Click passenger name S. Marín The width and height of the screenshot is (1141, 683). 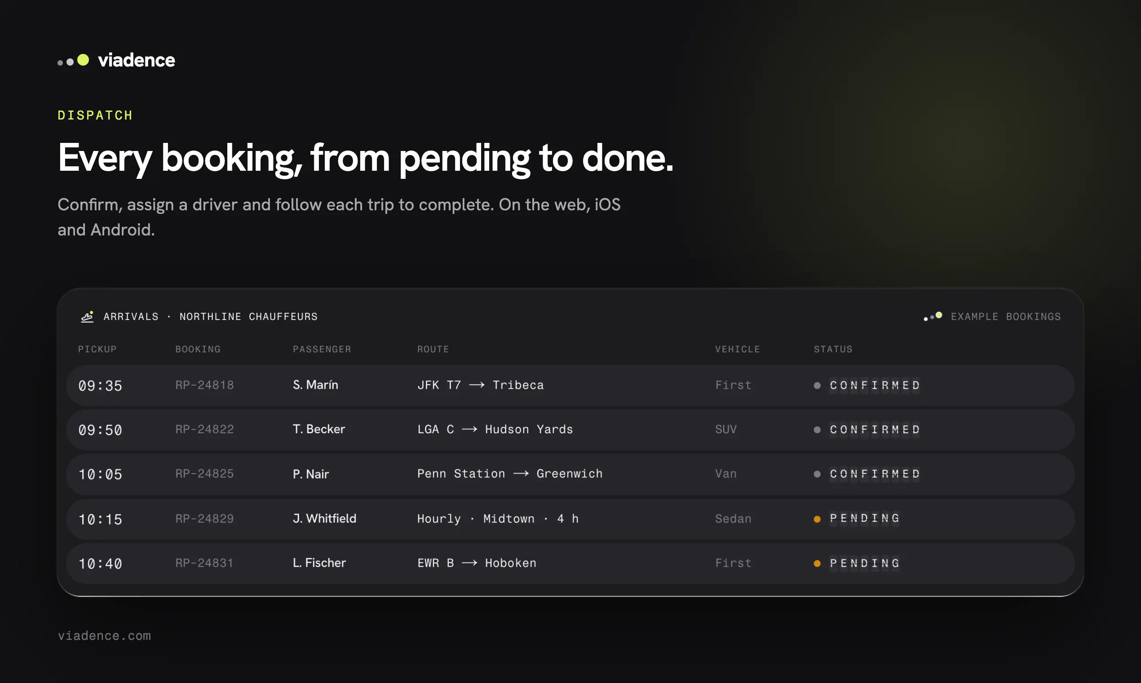coord(316,385)
